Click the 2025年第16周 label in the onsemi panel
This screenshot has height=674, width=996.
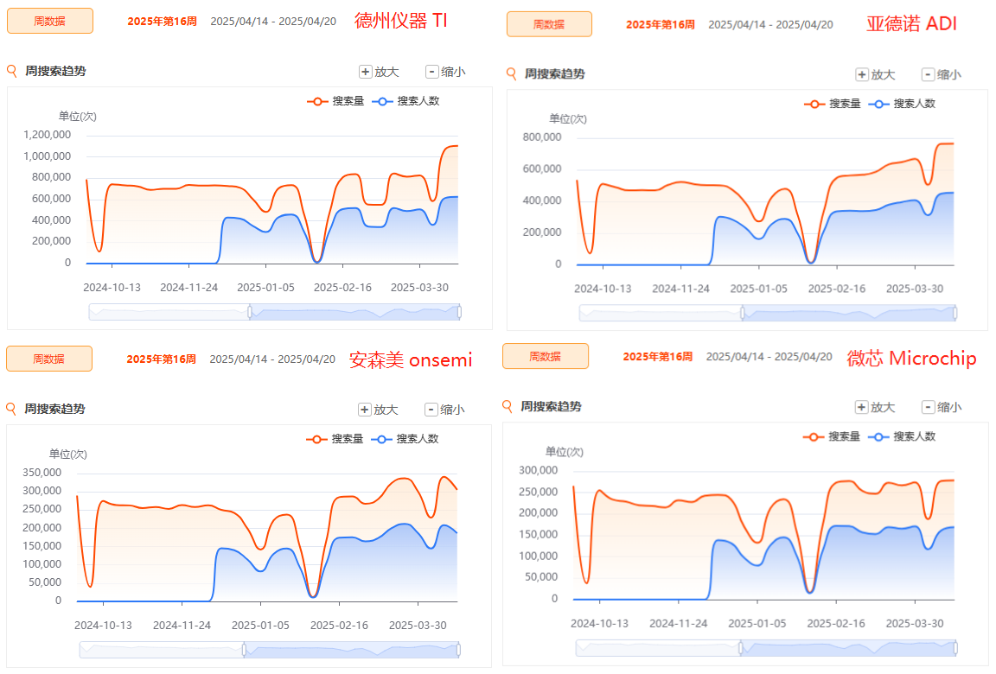point(162,359)
